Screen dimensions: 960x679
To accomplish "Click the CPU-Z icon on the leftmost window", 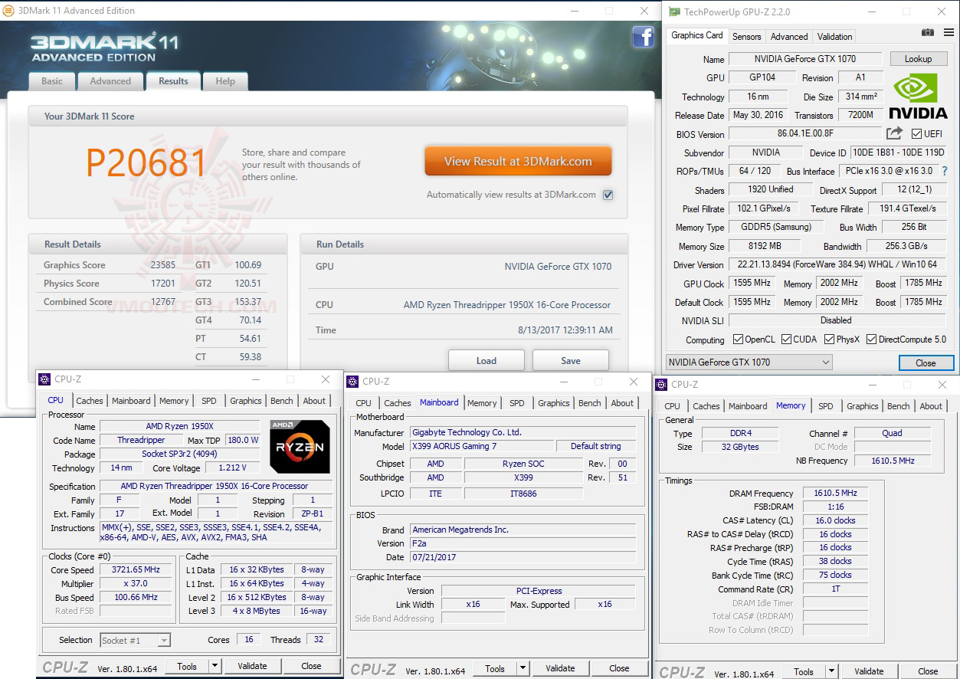I will [46, 379].
